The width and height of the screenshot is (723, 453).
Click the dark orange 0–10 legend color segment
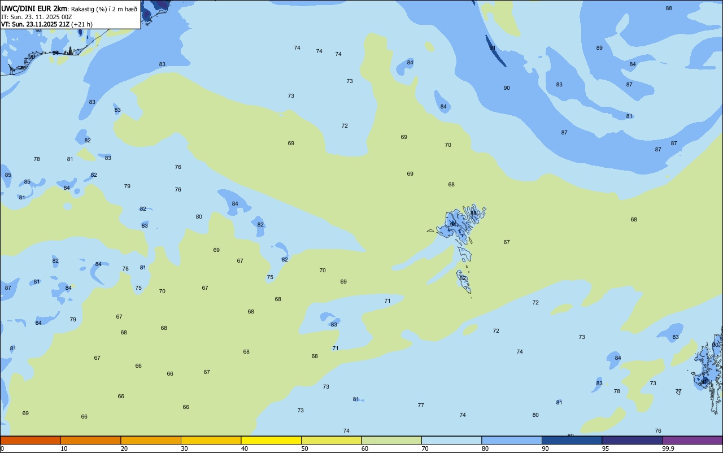tap(31, 441)
